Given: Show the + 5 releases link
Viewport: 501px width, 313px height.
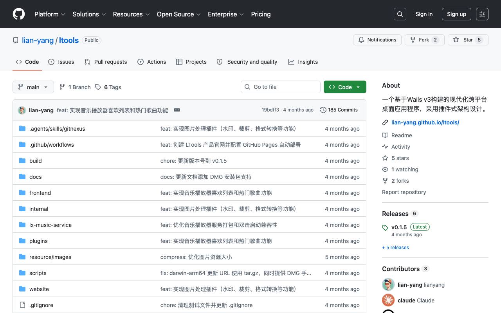Looking at the screenshot, I should click(395, 248).
